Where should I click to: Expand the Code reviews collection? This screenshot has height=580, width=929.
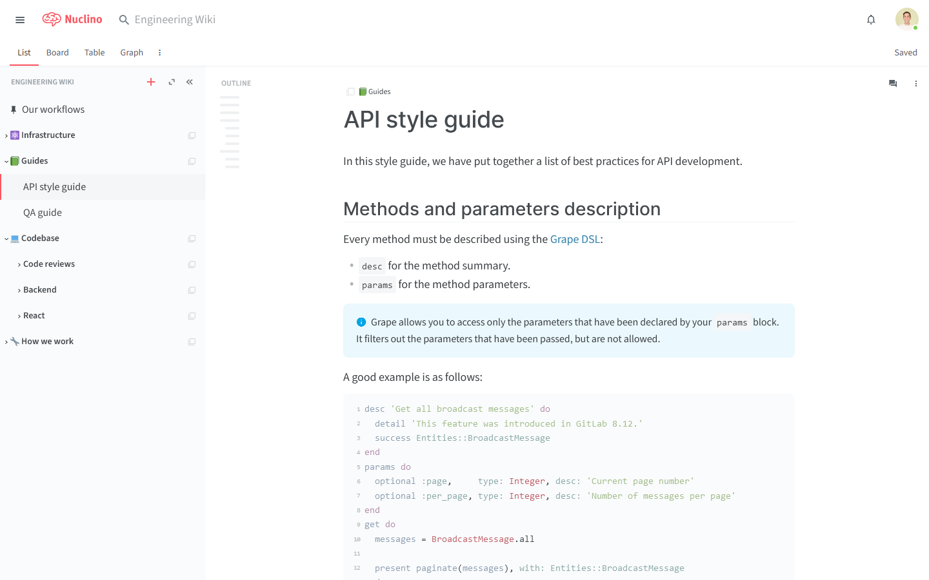pos(19,264)
